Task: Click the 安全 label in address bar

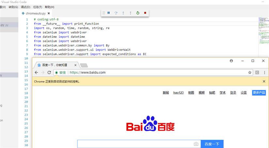Action: (63, 72)
